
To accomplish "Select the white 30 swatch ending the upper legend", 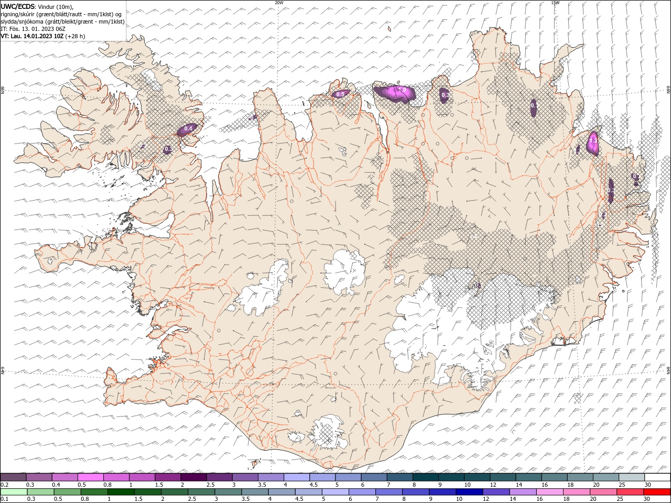I will [657, 477].
